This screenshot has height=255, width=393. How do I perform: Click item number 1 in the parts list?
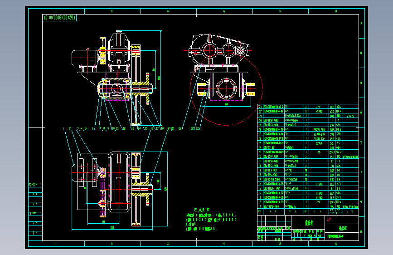(260, 206)
